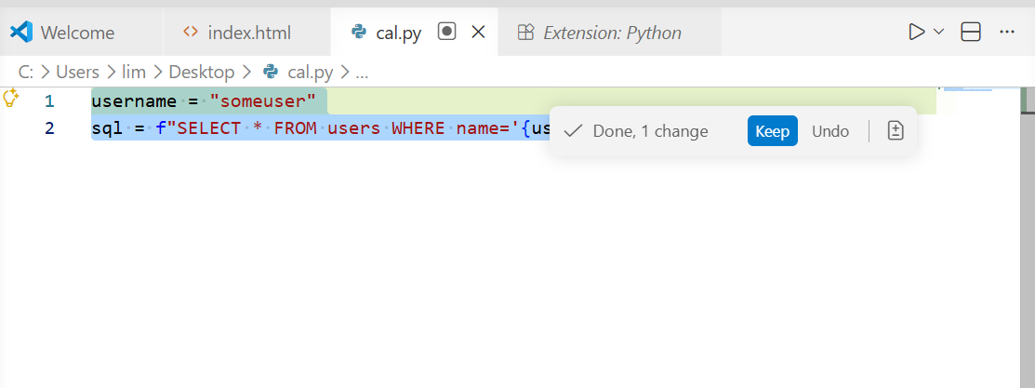This screenshot has width=1035, height=388.
Task: Click the WHERE keyword in the query string
Action: coord(418,127)
